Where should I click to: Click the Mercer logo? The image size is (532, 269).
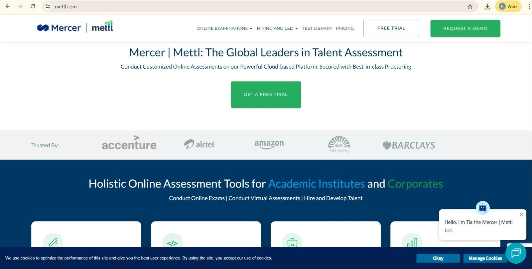click(x=59, y=28)
